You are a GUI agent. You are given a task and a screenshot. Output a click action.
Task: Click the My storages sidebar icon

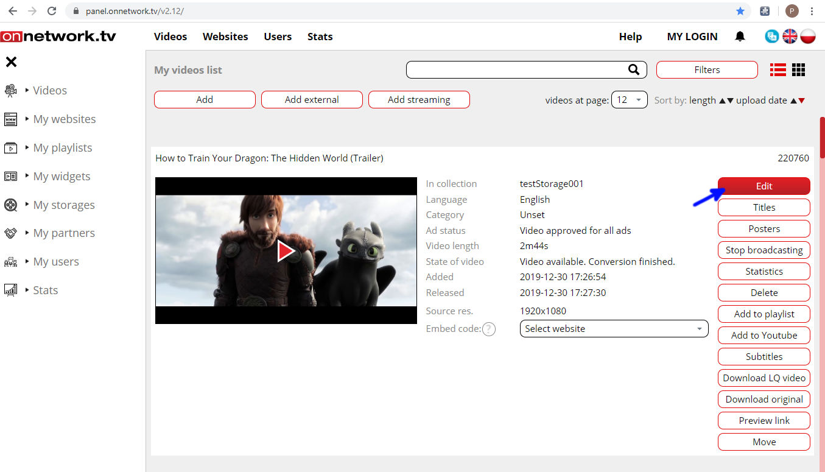pos(10,205)
